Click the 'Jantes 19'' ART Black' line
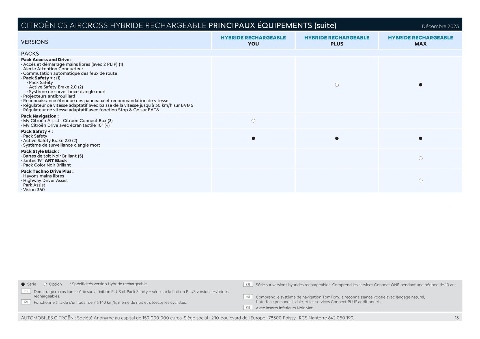Screen dimensions: 480x339 click(x=44, y=160)
